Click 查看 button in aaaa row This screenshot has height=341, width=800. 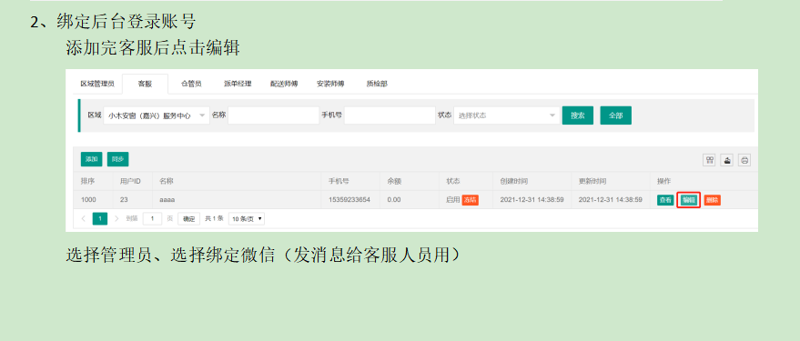665,200
